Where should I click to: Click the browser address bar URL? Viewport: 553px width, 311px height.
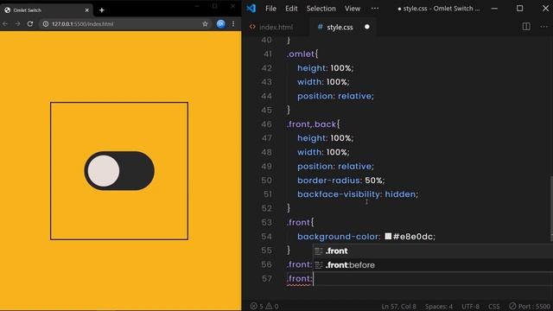(83, 24)
